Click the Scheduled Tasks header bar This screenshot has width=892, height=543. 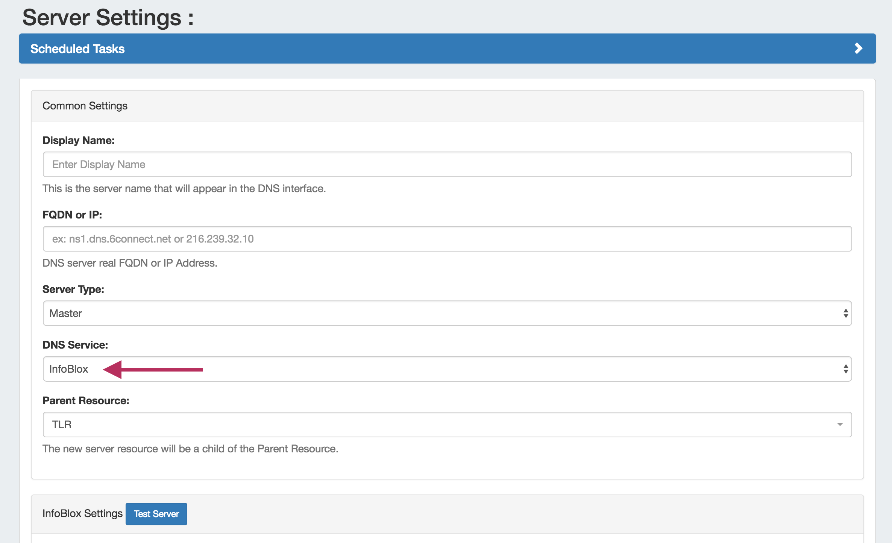pos(77,48)
